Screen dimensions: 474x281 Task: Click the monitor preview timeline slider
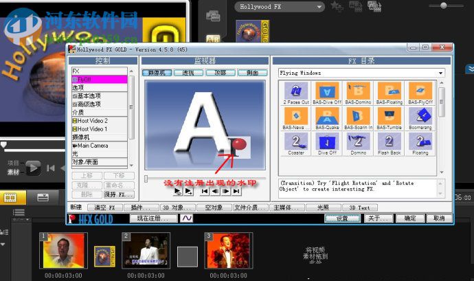146,179
